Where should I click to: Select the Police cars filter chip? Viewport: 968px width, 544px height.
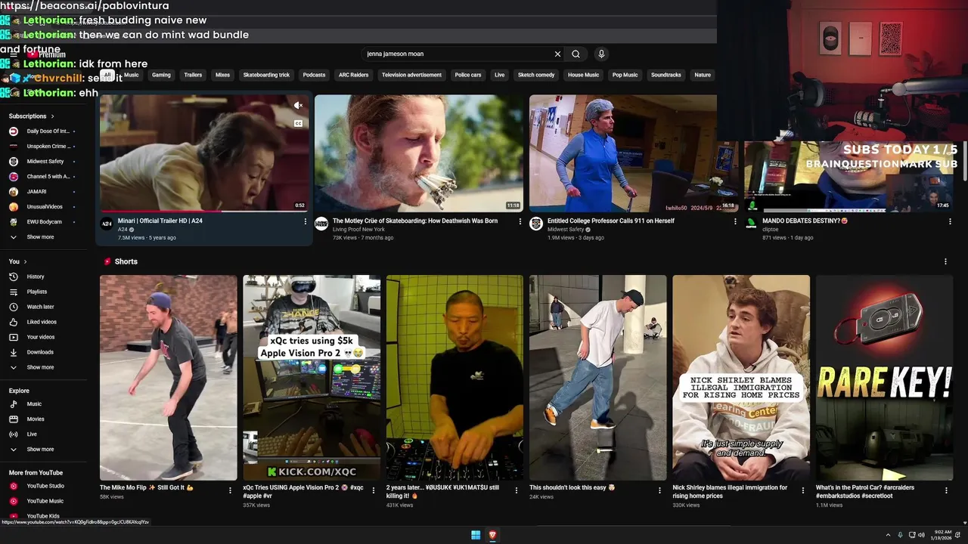467,75
